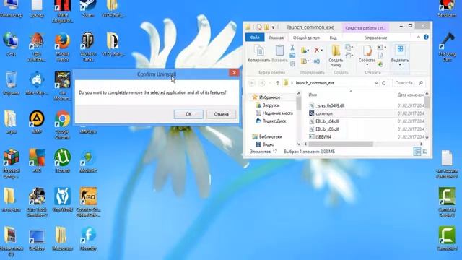Click the Copy to folder icon
This screenshot has width=462, height=260.
point(303,61)
